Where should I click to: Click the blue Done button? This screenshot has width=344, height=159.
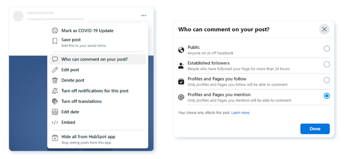315,129
